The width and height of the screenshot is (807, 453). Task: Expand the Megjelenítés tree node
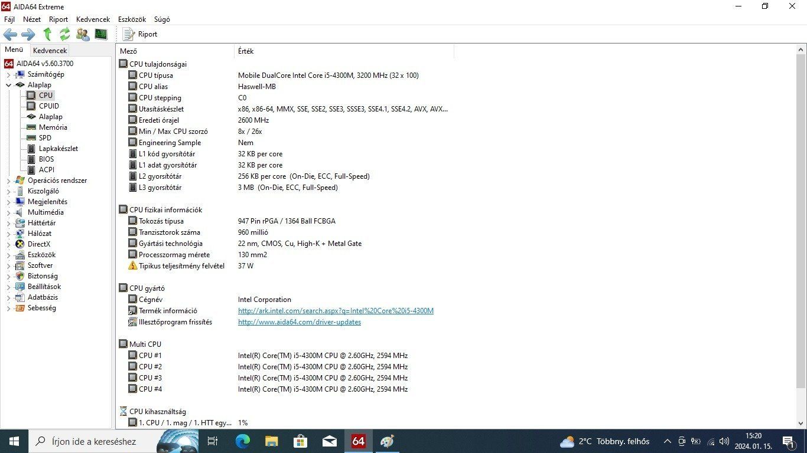8,202
